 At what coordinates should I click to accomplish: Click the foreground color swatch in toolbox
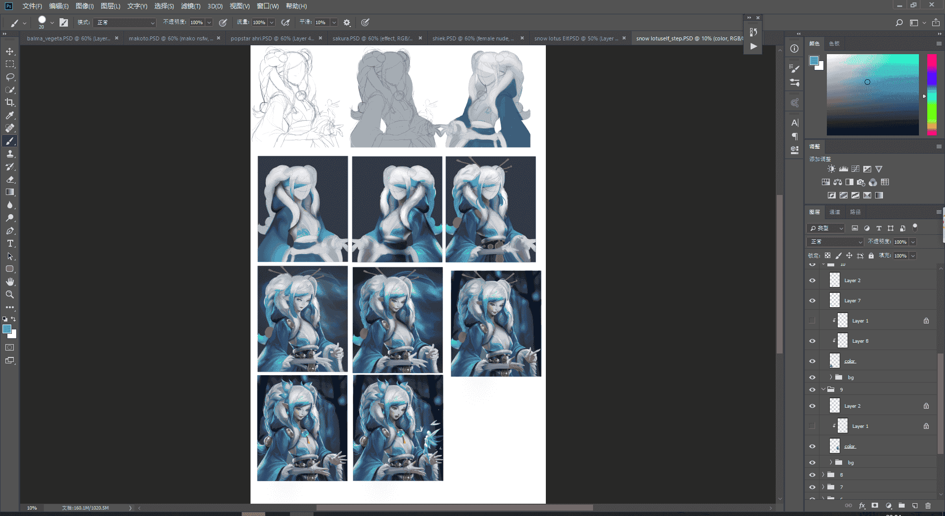click(7, 329)
